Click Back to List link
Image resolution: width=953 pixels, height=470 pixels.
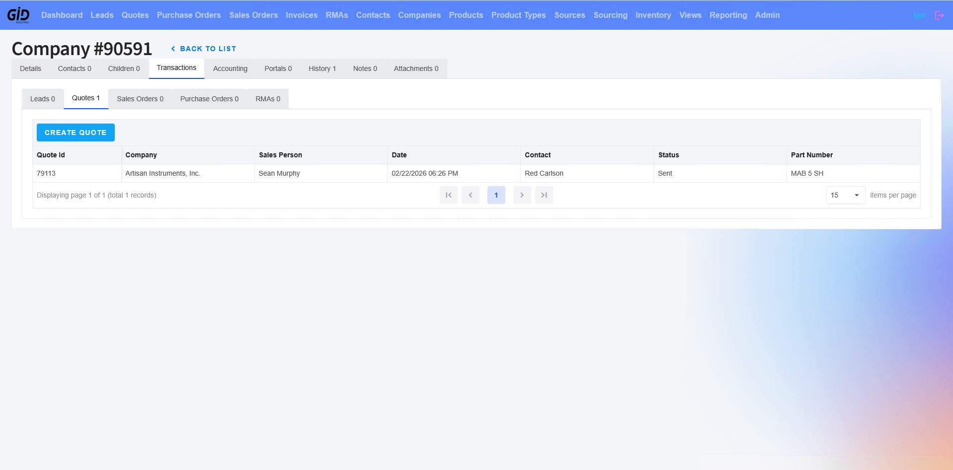(x=204, y=49)
